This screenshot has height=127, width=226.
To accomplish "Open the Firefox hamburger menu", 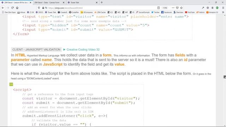I will coord(223,8).
